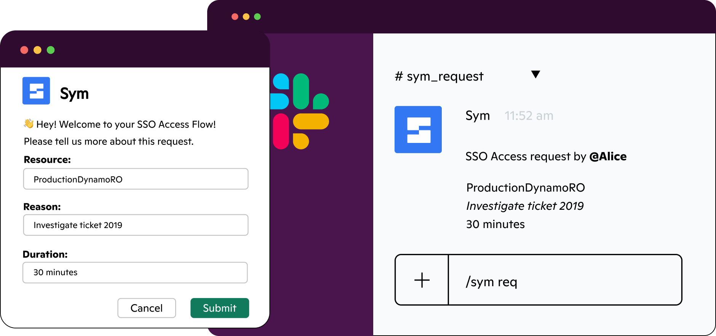Screen dimensions: 716x336
Task: Click the green maximize dot on modal window
Action: click(x=51, y=50)
